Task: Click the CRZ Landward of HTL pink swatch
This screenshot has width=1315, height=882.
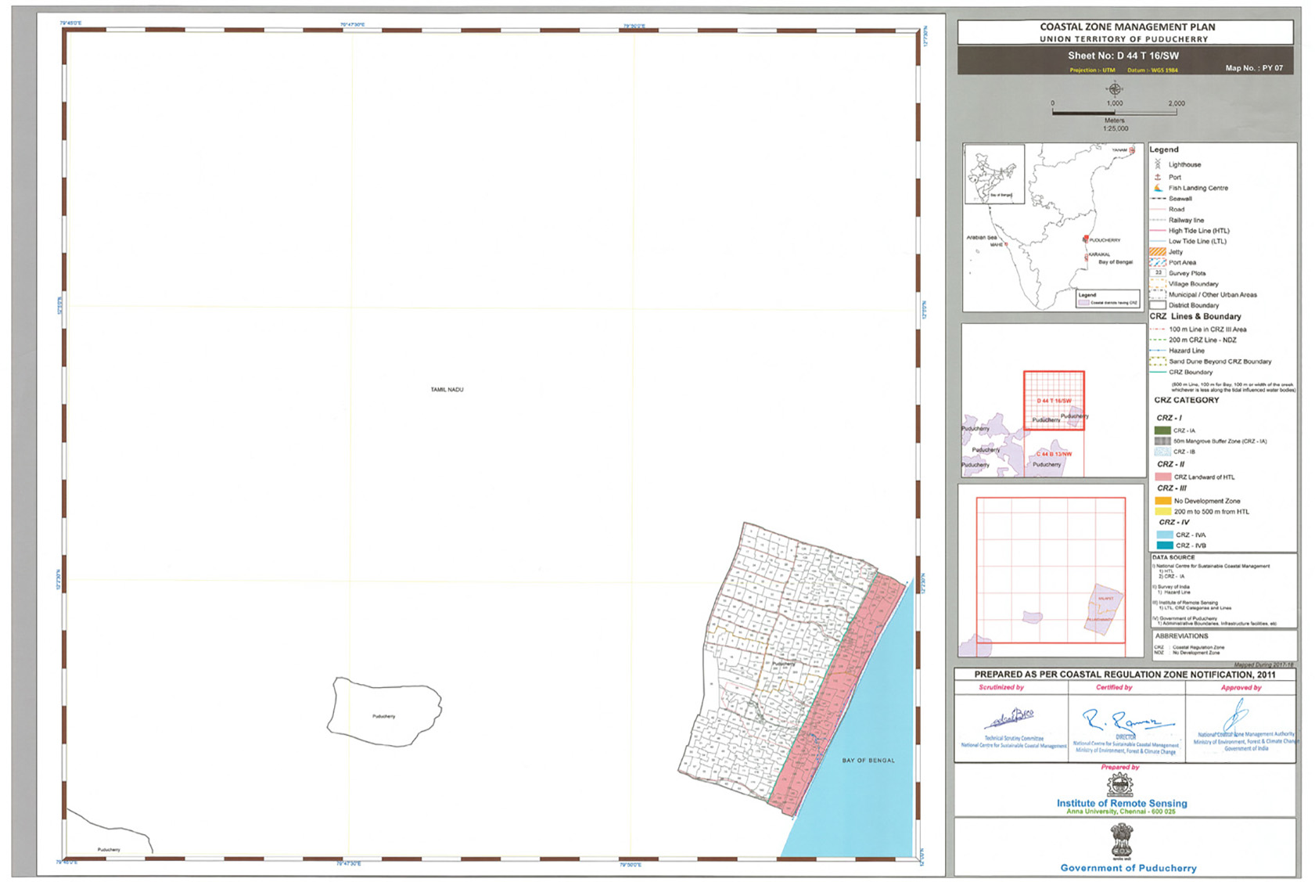Action: (x=1163, y=477)
